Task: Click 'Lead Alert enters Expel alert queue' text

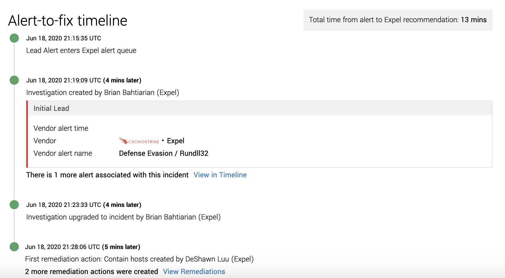Action: pos(81,50)
